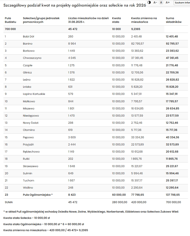Click the 'Borkowo' row name
Viewport: 190px width, 236px height.
pos(29,51)
